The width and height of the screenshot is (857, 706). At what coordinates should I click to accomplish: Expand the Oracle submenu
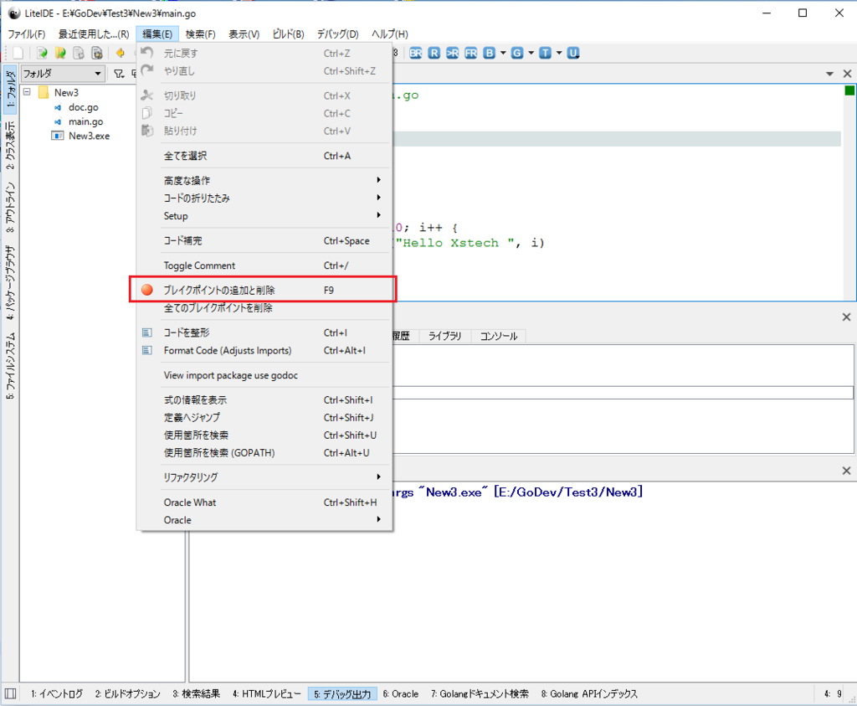coord(264,520)
